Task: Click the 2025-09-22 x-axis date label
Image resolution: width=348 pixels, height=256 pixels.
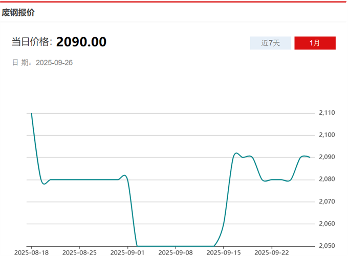Action: 272,252
